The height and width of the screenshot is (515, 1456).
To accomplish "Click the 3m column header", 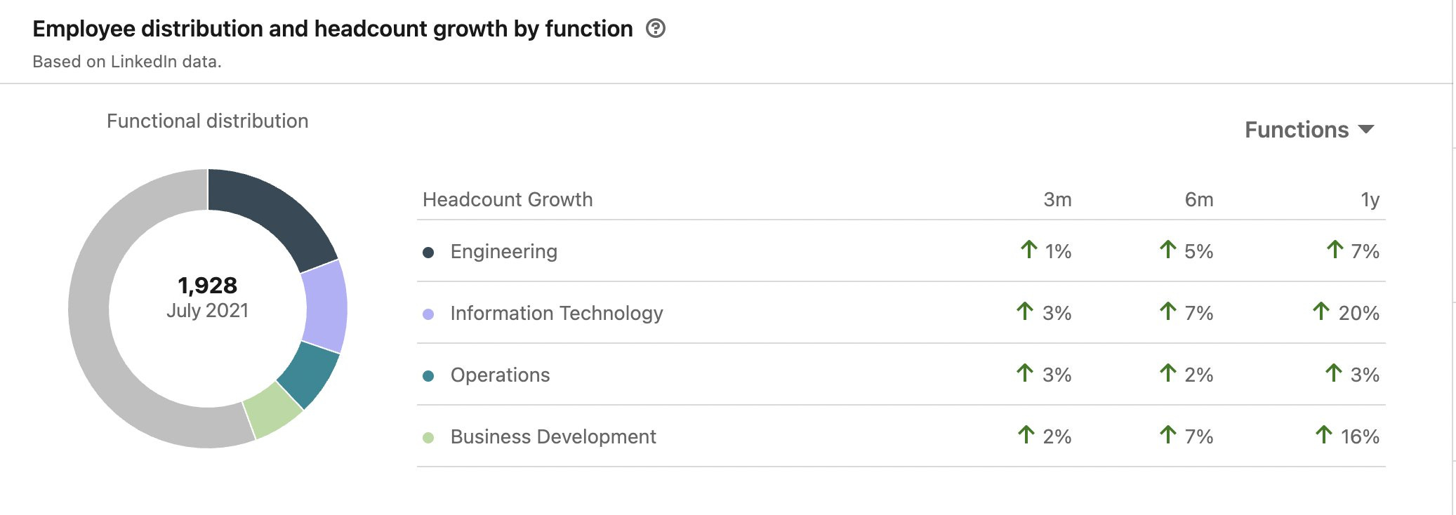I will pos(1057,200).
